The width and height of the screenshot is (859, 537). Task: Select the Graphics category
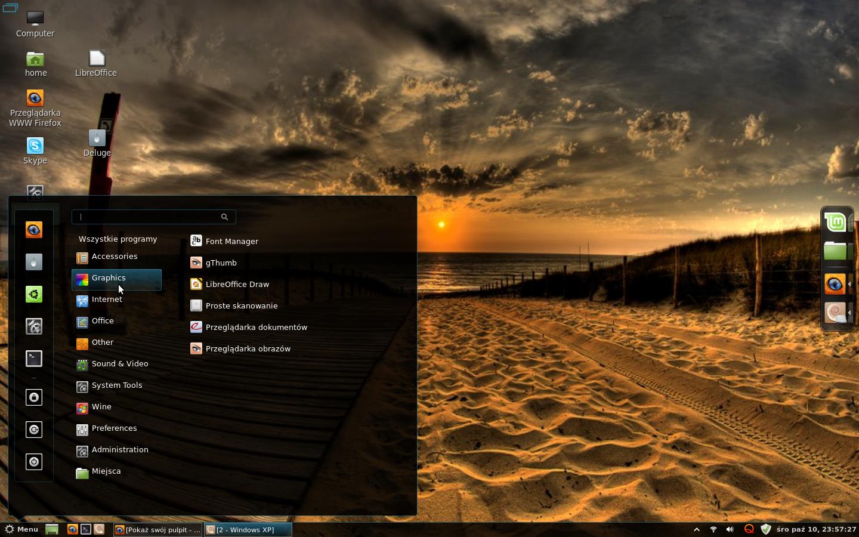[x=116, y=279]
